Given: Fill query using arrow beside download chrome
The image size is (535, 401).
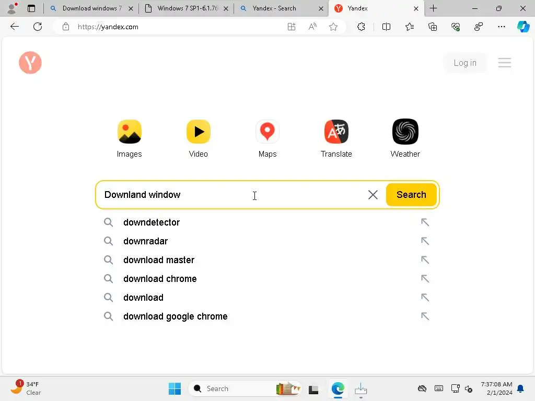Looking at the screenshot, I should [425, 279].
